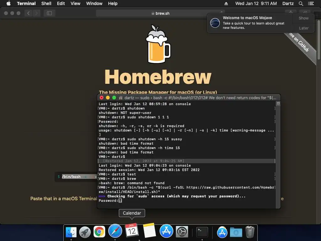Open the Downloads folder in Dock
The image size is (321, 241).
click(236, 232)
